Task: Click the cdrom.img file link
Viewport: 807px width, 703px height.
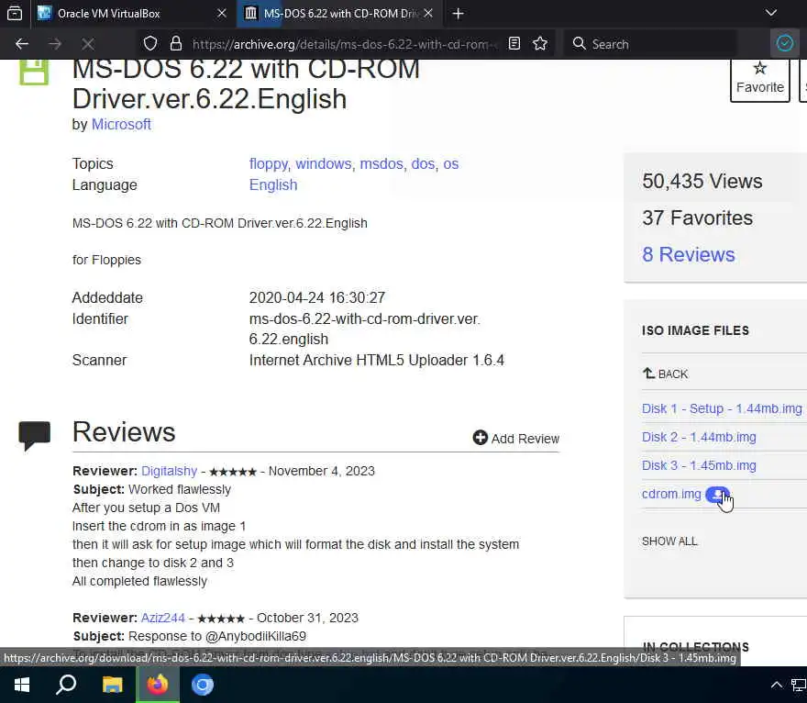Action: (x=671, y=494)
